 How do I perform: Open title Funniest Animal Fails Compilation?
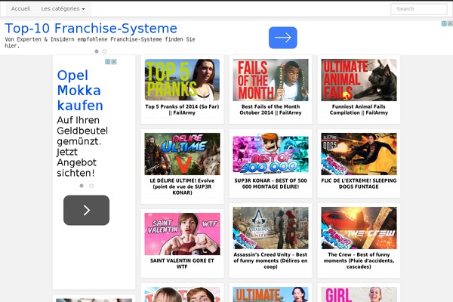click(359, 109)
